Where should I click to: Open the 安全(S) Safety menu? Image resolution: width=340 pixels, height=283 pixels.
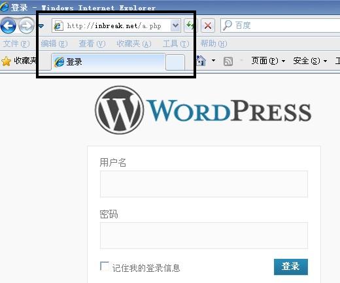pos(310,61)
